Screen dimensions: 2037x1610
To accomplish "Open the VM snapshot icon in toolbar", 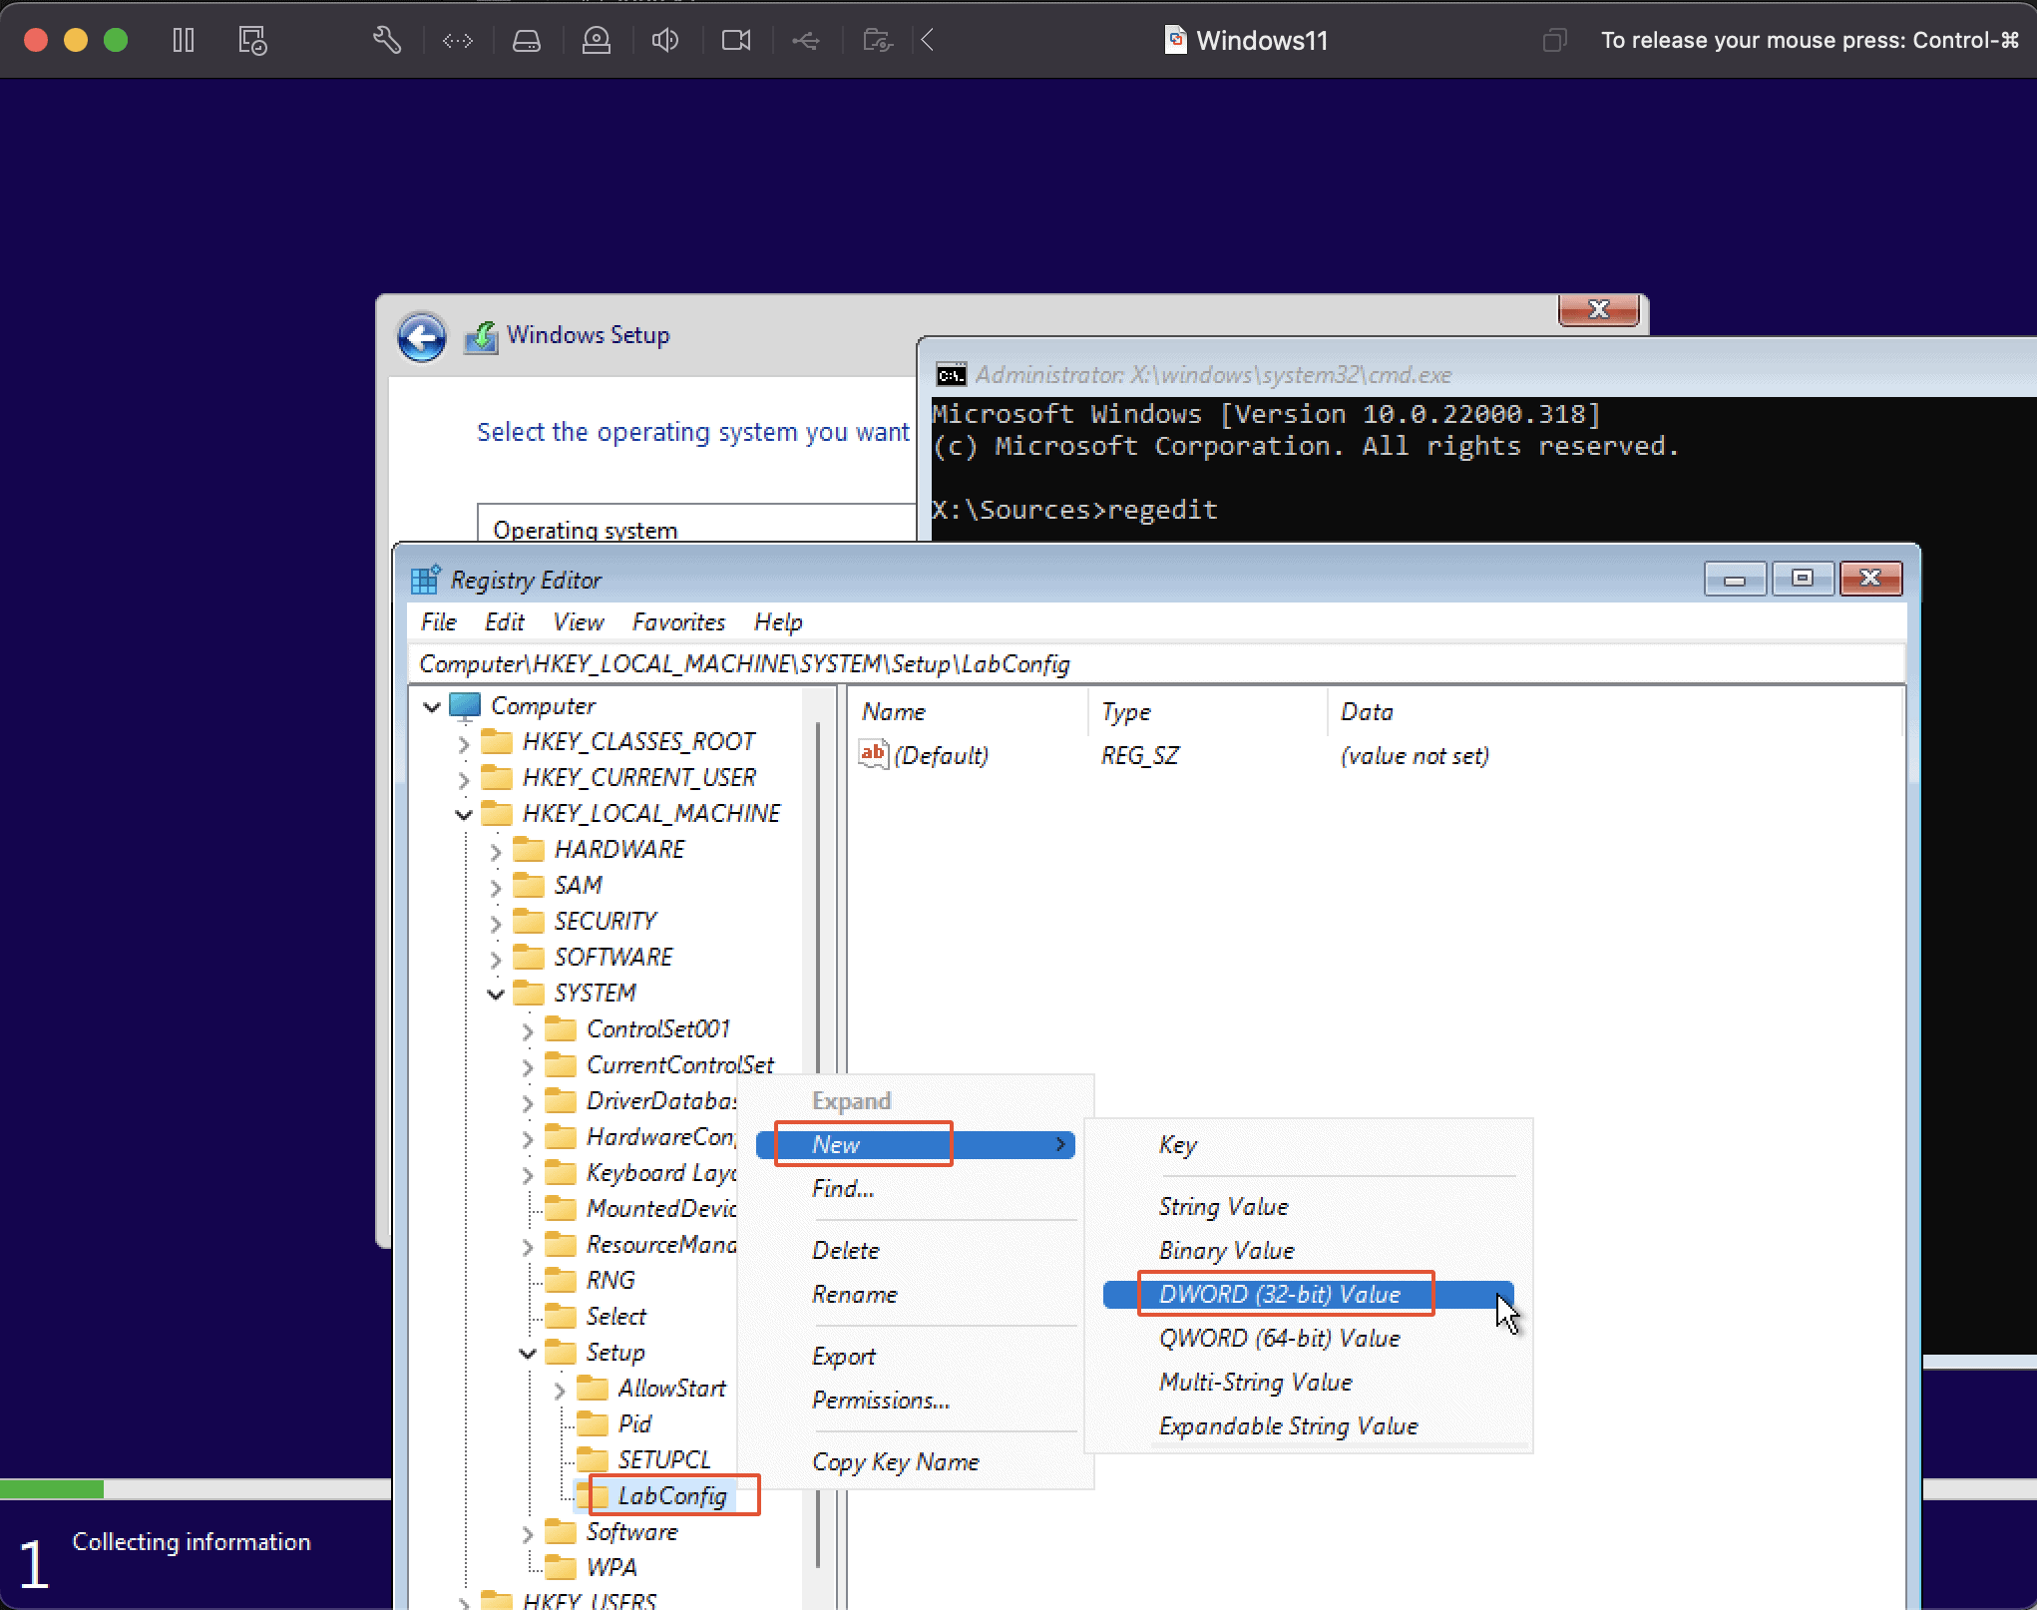I will 252,40.
